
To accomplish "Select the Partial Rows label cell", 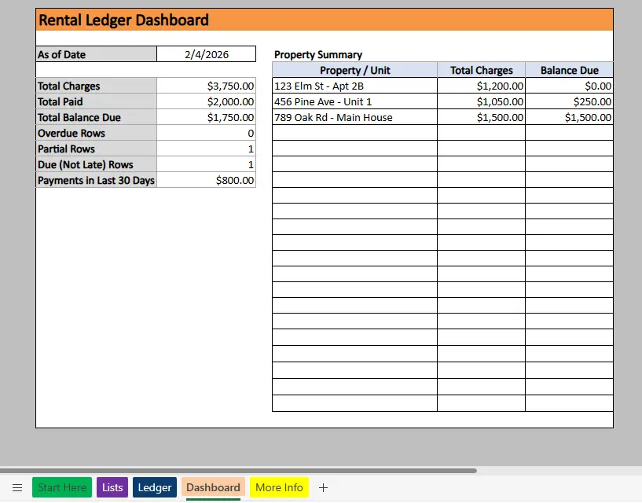I will (96, 149).
